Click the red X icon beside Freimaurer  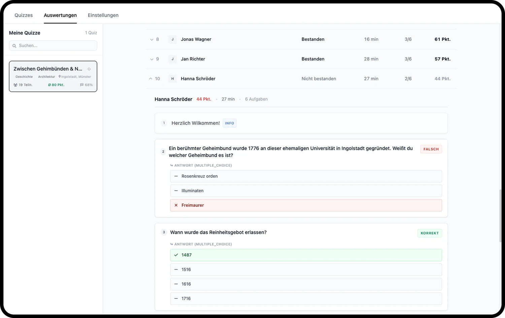point(176,205)
